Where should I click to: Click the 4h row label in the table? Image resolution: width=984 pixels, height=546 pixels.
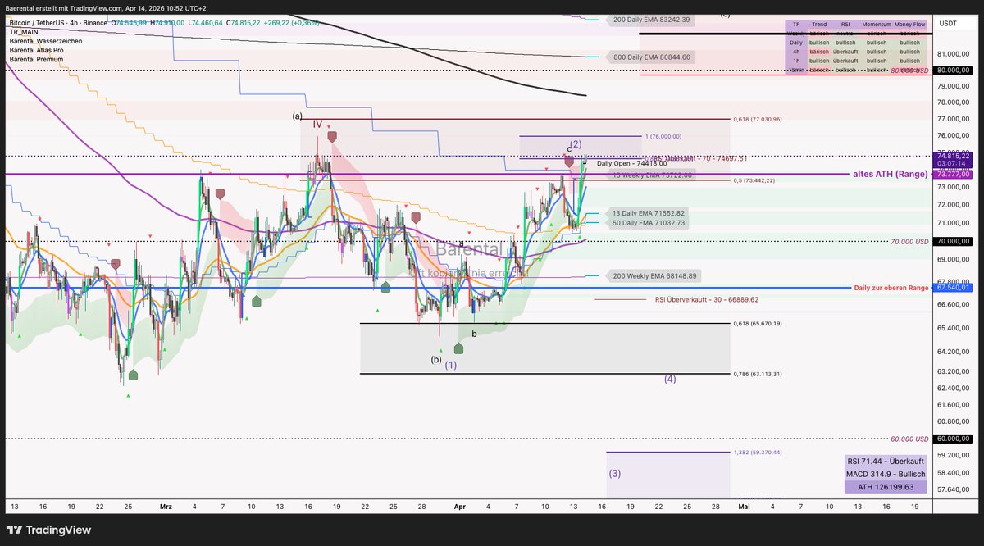796,51
